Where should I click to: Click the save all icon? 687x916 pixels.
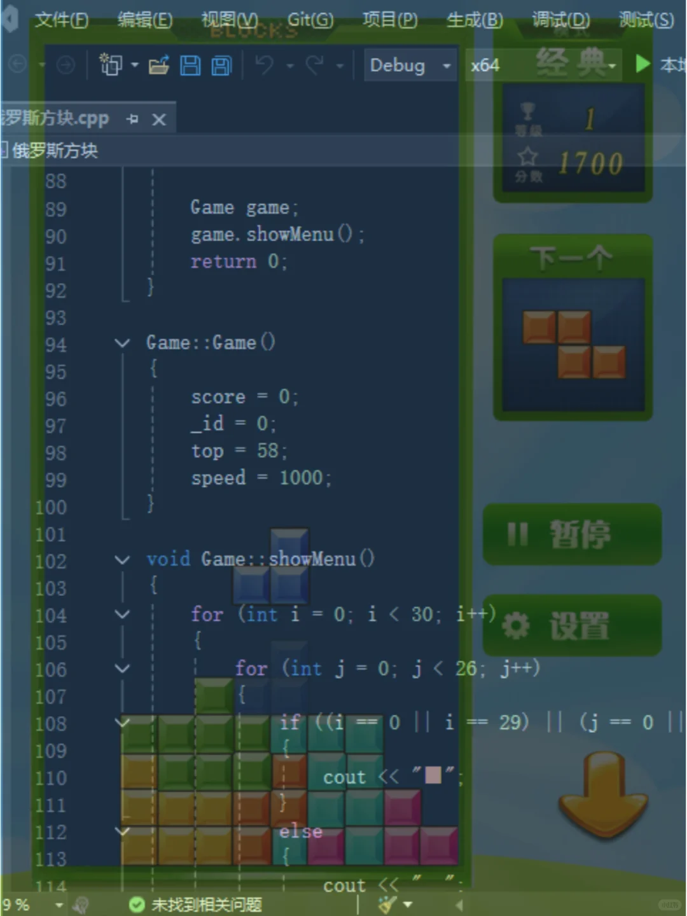[x=221, y=66]
